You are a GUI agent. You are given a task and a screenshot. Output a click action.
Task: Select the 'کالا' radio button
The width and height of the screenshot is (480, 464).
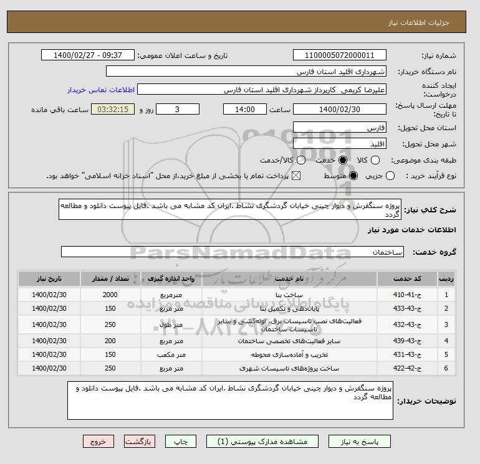pyautogui.click(x=375, y=160)
